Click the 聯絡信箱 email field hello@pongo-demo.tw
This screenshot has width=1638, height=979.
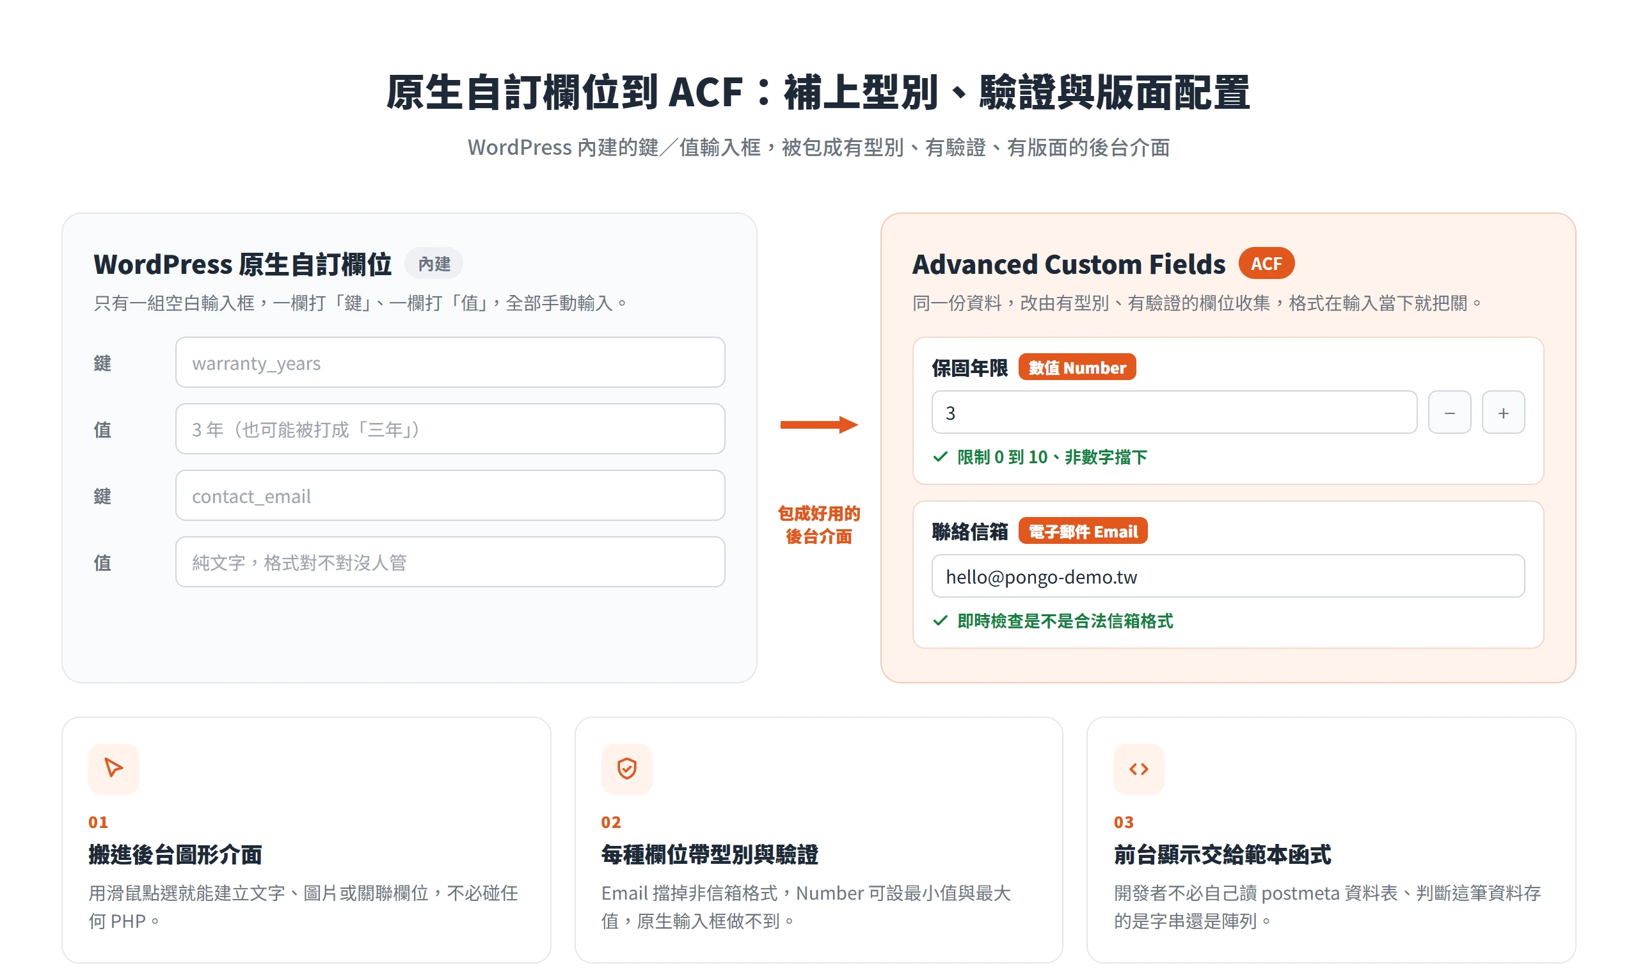click(x=1228, y=576)
